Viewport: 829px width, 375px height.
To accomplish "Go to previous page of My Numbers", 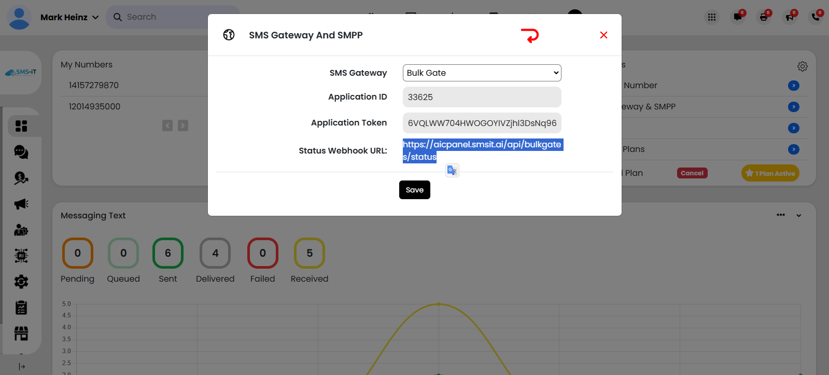I will coord(167,126).
